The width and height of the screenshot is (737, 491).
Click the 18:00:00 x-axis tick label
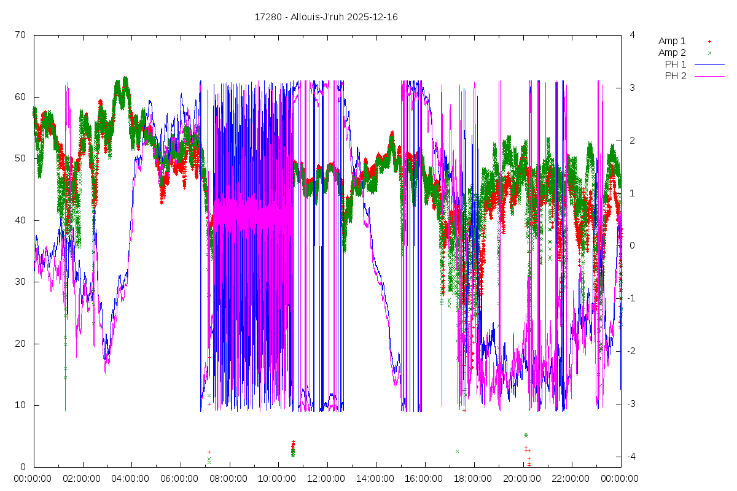click(x=473, y=479)
